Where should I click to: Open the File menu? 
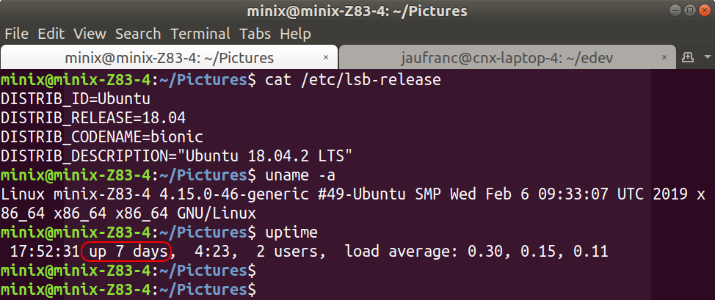click(x=16, y=34)
